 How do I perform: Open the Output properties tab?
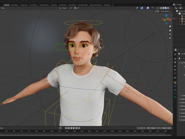click(175, 63)
